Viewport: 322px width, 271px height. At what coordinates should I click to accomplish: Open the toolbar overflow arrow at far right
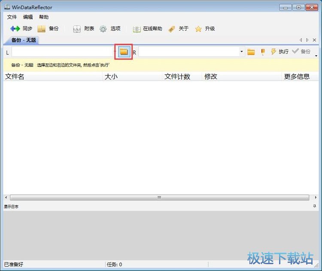coord(316,56)
